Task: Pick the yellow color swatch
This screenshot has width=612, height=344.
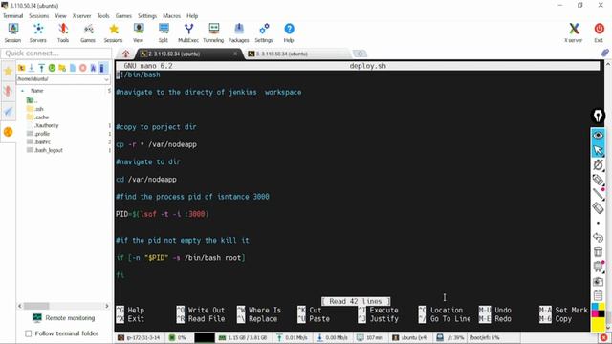Action: [598, 325]
